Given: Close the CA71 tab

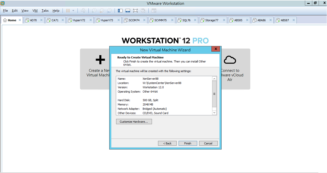Looking at the screenshot, I should pyautogui.click(x=63, y=20).
